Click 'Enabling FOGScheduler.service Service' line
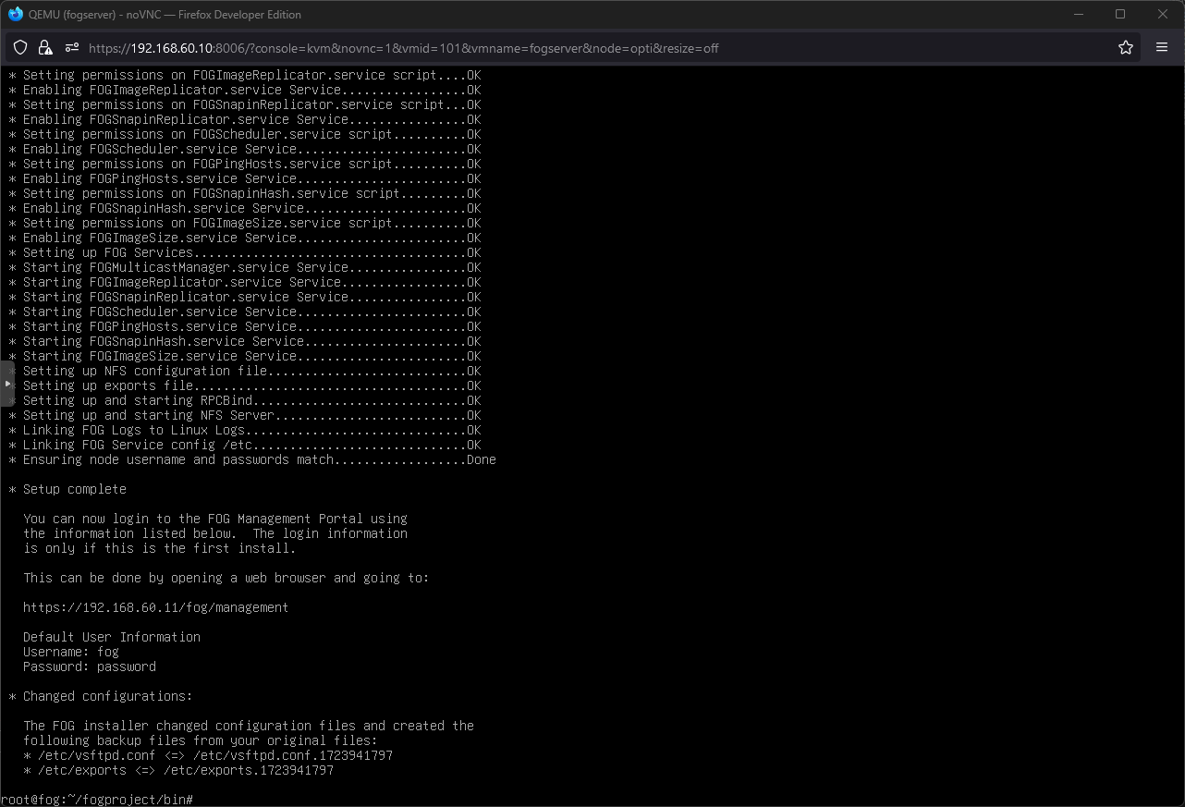 point(245,149)
